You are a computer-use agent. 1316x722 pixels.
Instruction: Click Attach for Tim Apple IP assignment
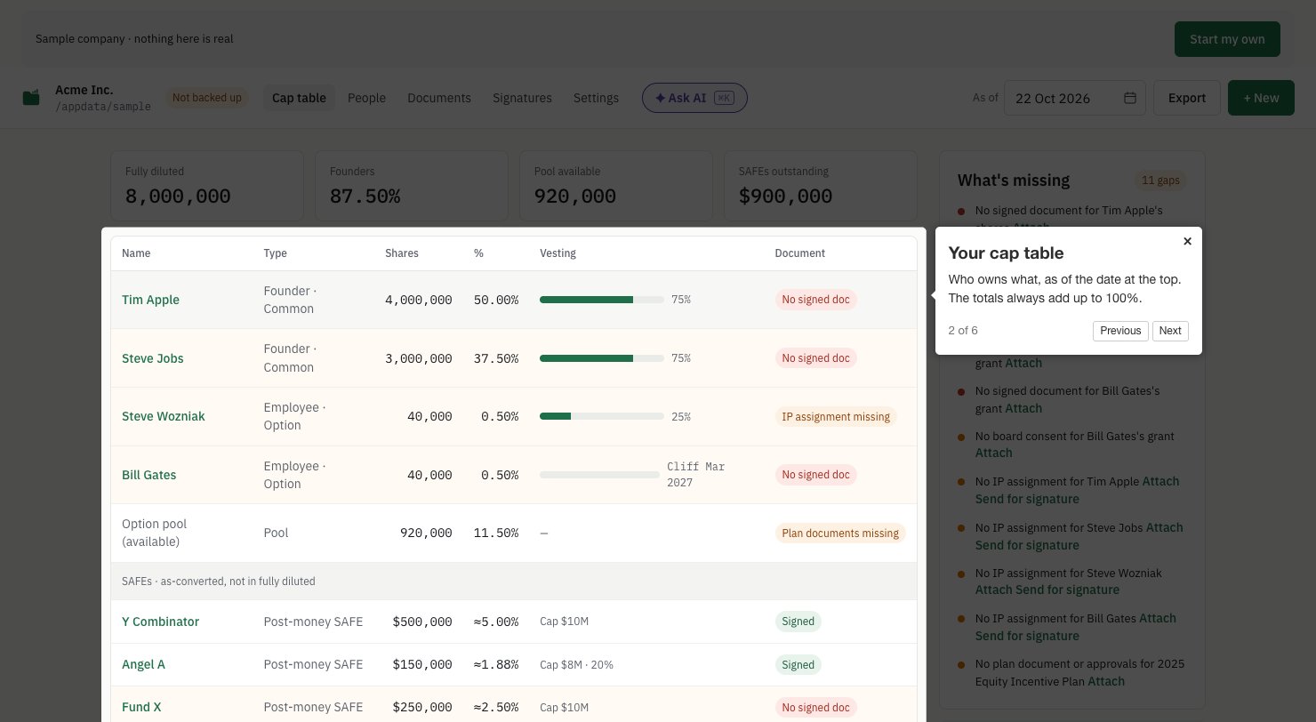click(1160, 481)
